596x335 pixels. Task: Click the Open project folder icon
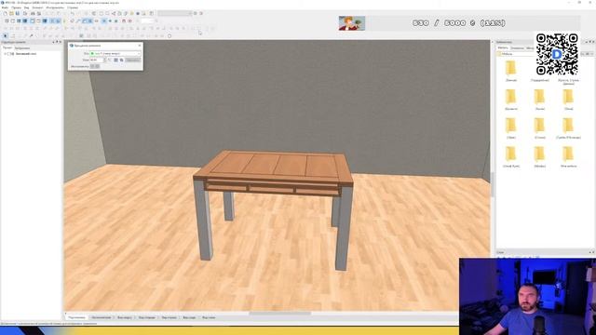coord(11,14)
